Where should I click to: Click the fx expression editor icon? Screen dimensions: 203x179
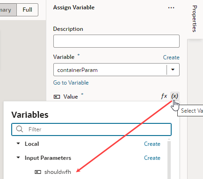coord(164,96)
